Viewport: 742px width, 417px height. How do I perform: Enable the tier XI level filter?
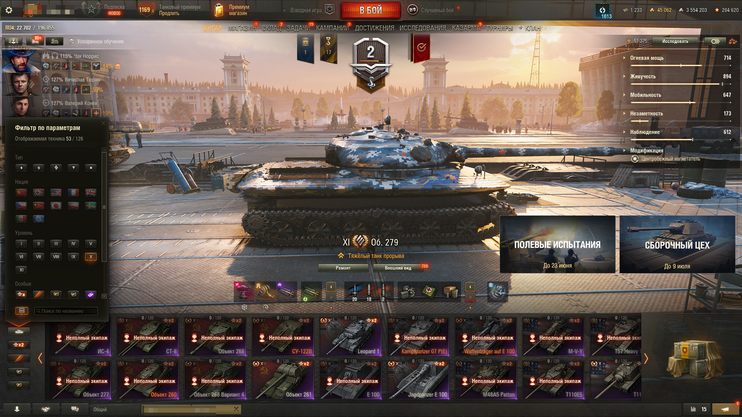(21, 270)
